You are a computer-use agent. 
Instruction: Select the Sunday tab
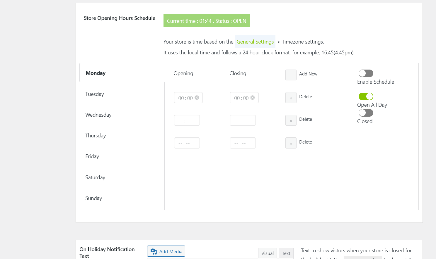click(x=94, y=198)
